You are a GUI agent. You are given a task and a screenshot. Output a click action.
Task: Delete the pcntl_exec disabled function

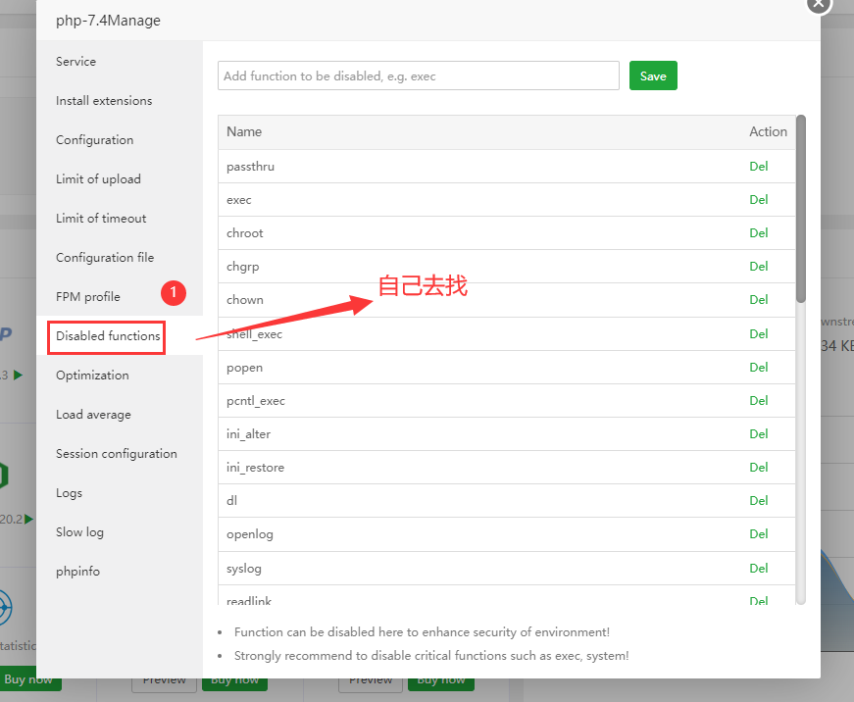point(759,400)
